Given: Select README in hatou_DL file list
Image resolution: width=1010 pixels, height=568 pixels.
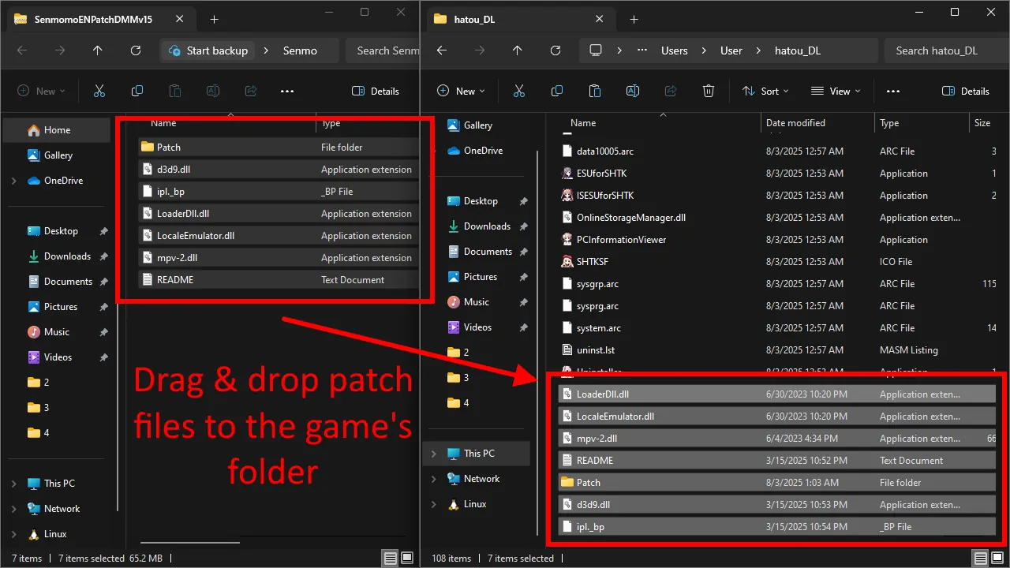Looking at the screenshot, I should pyautogui.click(x=777, y=461).
